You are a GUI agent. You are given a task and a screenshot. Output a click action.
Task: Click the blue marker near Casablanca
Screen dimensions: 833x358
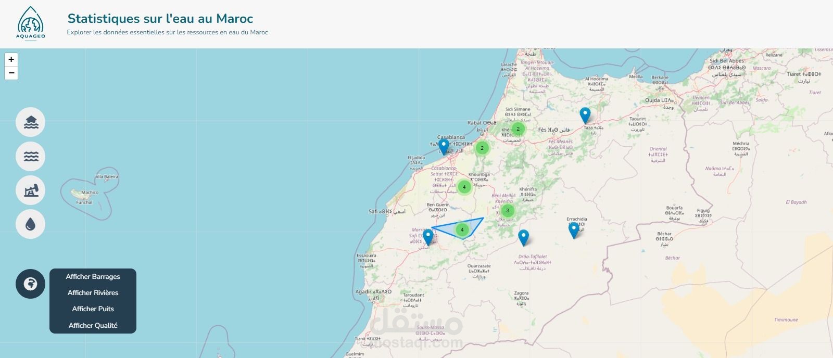coord(444,147)
